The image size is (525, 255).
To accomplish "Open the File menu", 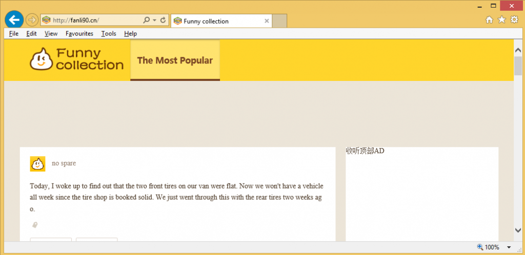I will click(14, 34).
